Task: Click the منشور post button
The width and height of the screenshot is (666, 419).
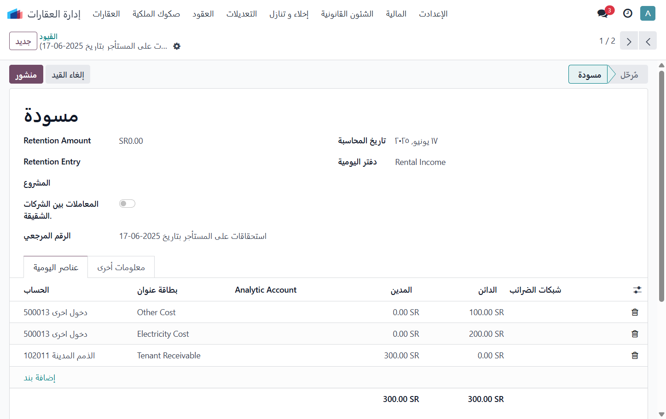Action: click(x=26, y=74)
